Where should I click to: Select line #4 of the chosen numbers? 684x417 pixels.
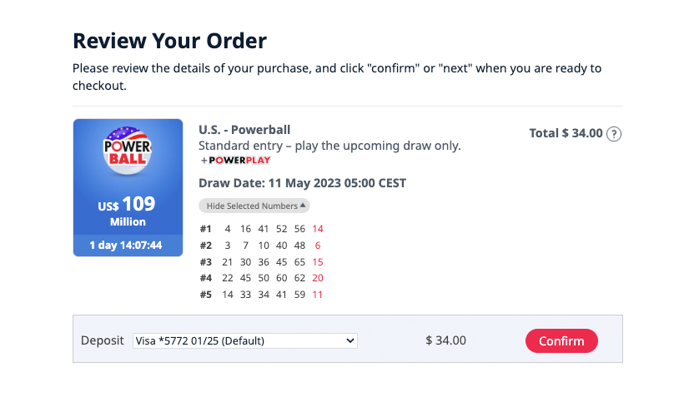tap(262, 278)
